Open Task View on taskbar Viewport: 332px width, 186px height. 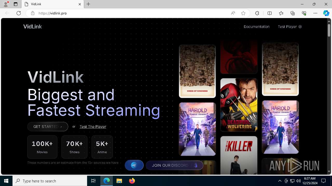pos(93,181)
